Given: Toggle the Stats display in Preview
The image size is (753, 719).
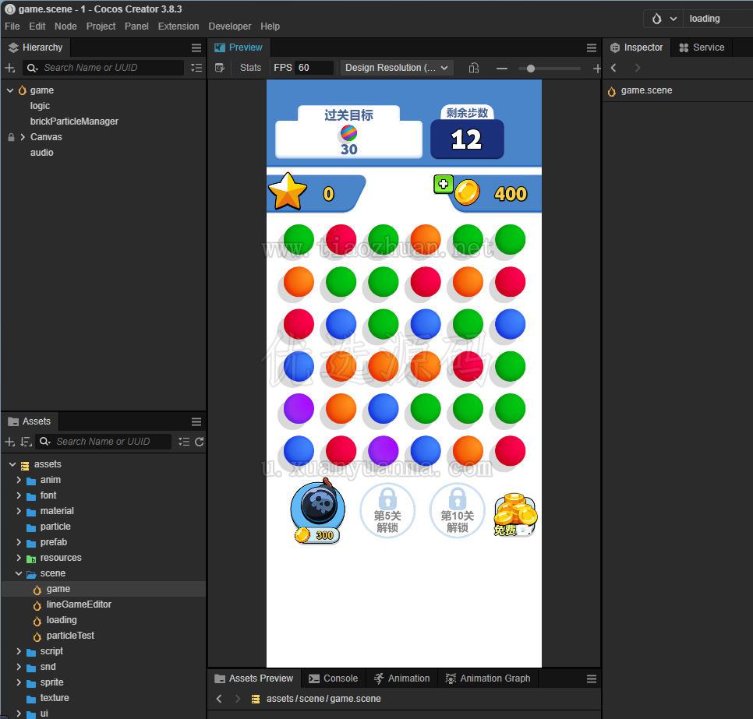Looking at the screenshot, I should (x=250, y=68).
